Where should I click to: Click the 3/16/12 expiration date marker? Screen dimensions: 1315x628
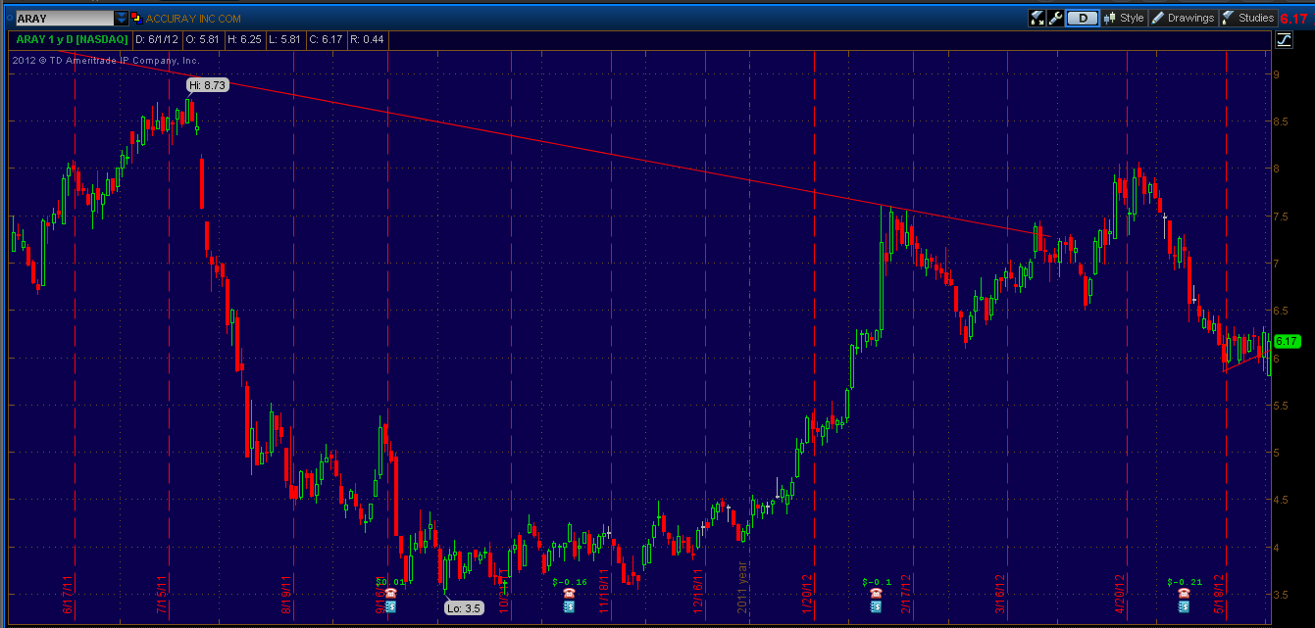pos(1000,594)
